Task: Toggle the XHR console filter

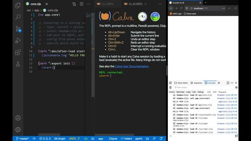Action: [x=215, y=92]
